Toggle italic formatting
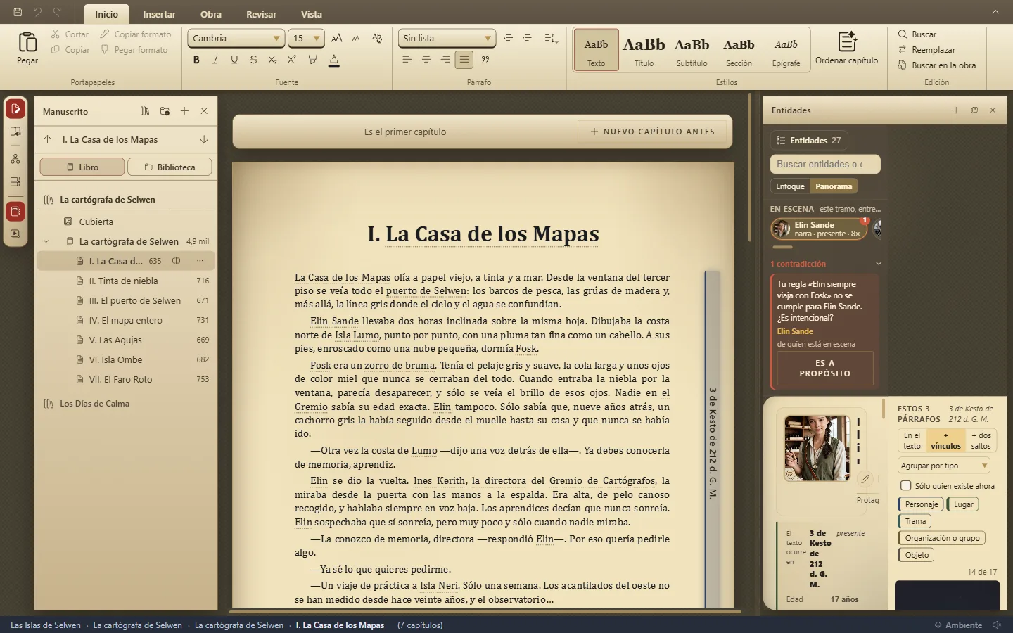The image size is (1013, 633). 215,60
